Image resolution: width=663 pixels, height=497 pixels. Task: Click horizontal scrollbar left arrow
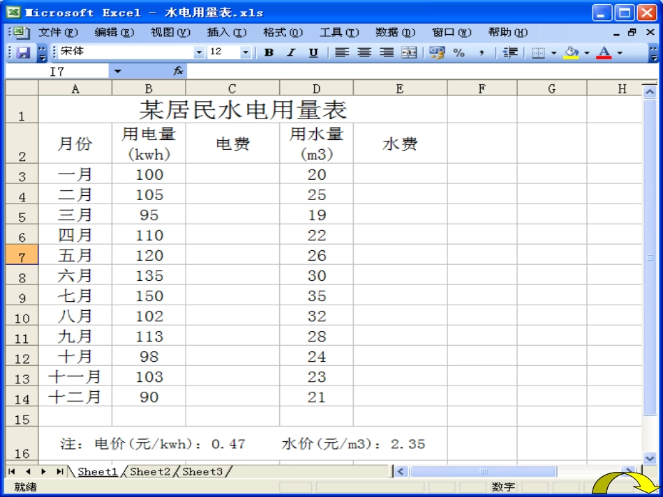tap(401, 471)
